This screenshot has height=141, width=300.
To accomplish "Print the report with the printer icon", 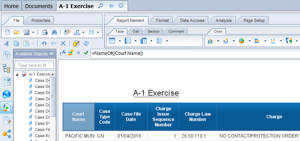I will (x=45, y=32).
